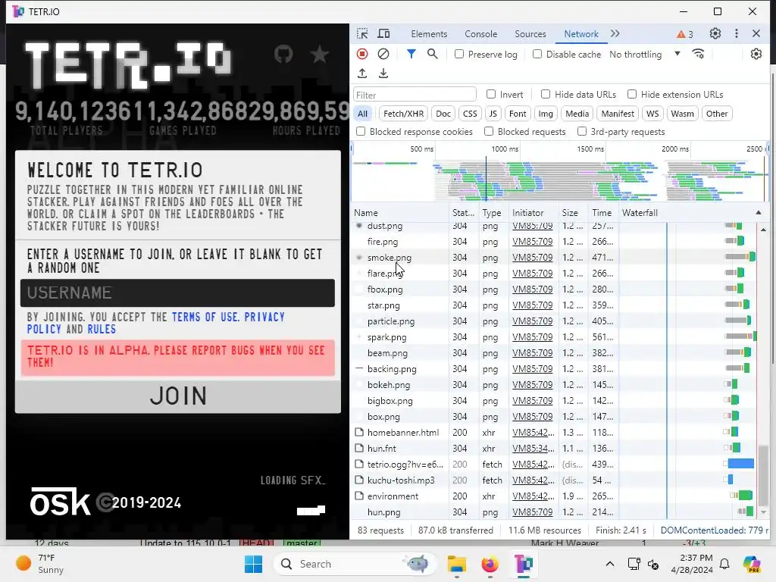776x582 pixels.
Task: Check 3rd-party requests
Action: point(582,131)
